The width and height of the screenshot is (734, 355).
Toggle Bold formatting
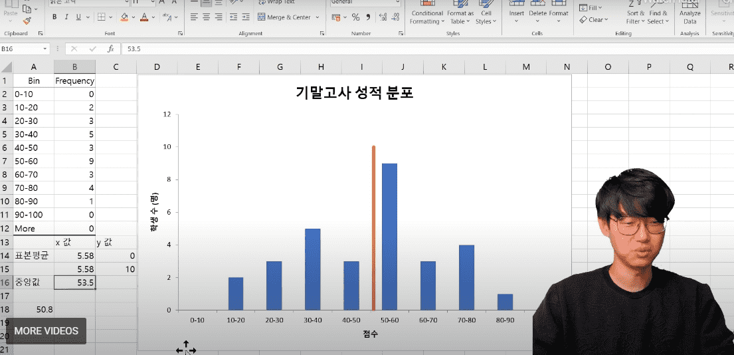click(x=54, y=17)
